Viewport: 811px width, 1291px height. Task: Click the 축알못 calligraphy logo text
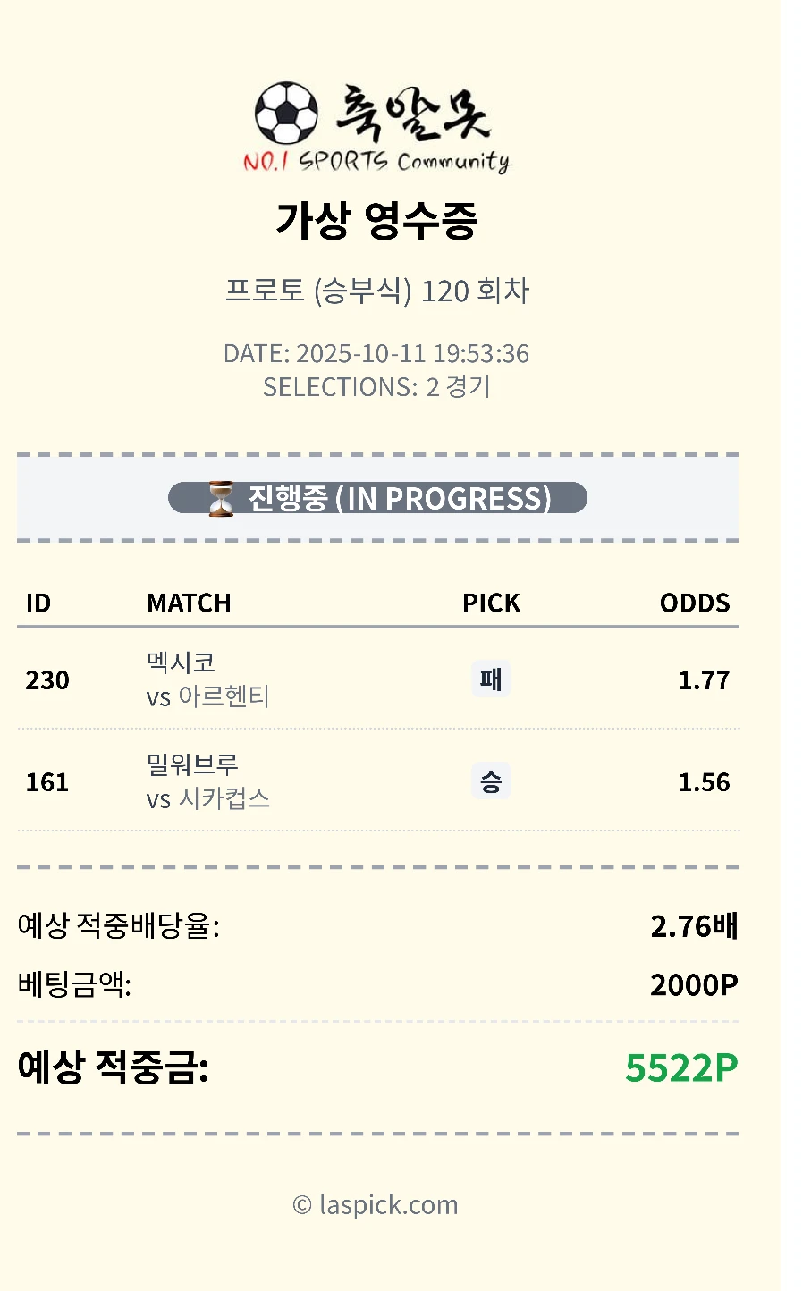pyautogui.click(x=413, y=114)
